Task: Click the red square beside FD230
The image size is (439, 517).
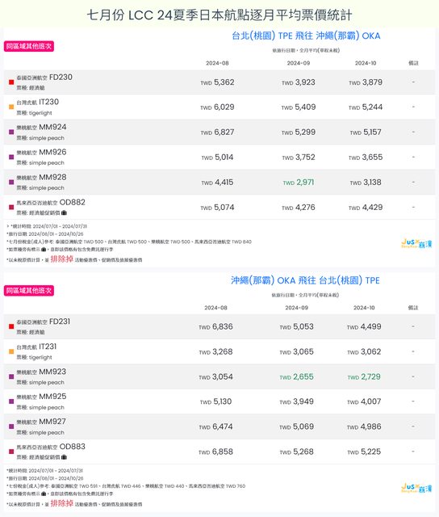Action: pos(11,82)
